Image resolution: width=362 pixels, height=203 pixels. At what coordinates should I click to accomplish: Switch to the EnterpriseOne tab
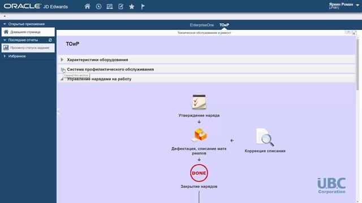point(202,25)
